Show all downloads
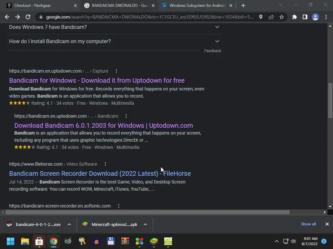Image resolution: width=333 pixels, height=249 pixels. pyautogui.click(x=308, y=224)
